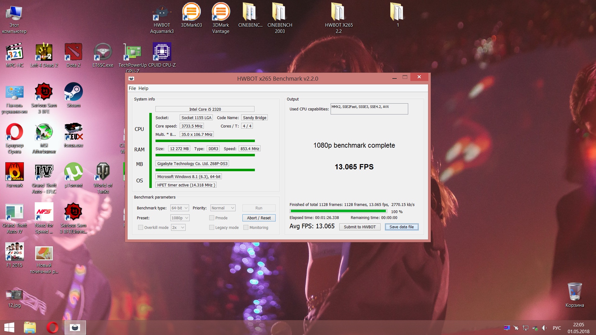Open the 12.jpg image file
This screenshot has width=596, height=335.
pos(14,298)
